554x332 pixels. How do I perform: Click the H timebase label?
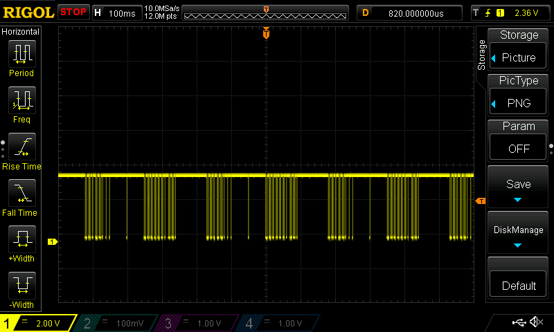pos(98,13)
